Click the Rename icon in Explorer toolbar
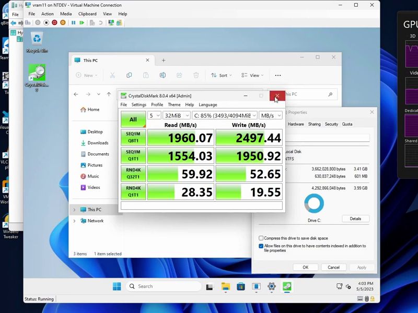Image resolution: width=418 pixels, height=313 pixels. (x=162, y=75)
